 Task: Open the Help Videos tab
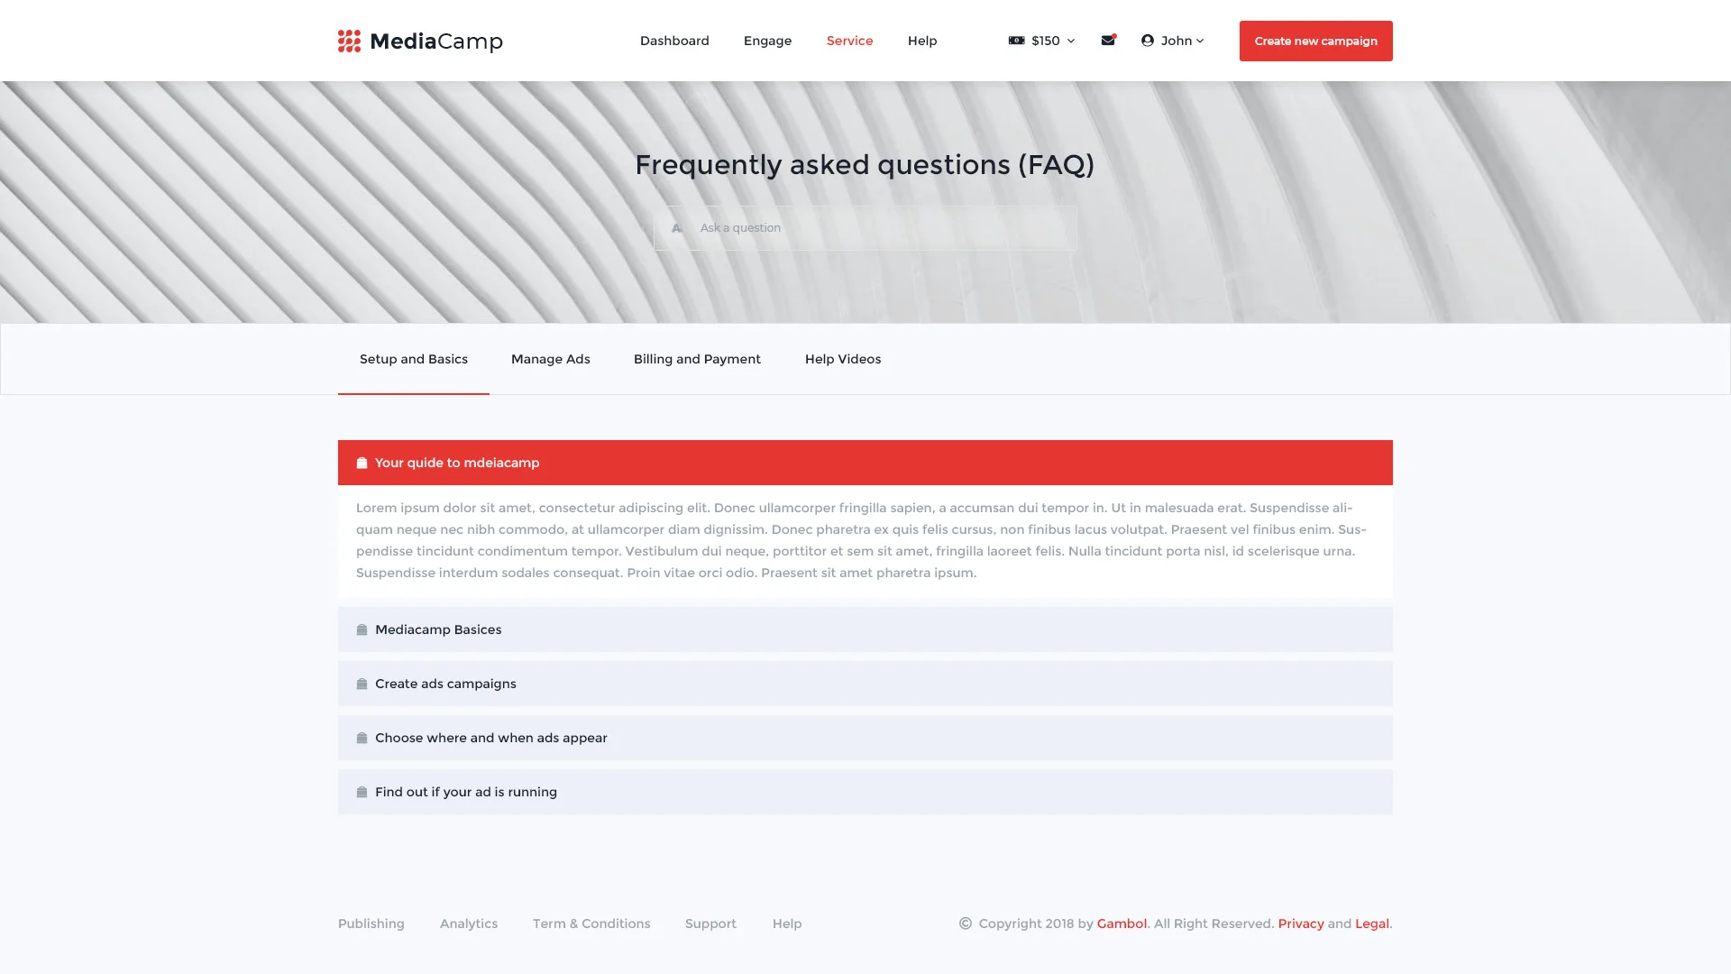coord(843,359)
